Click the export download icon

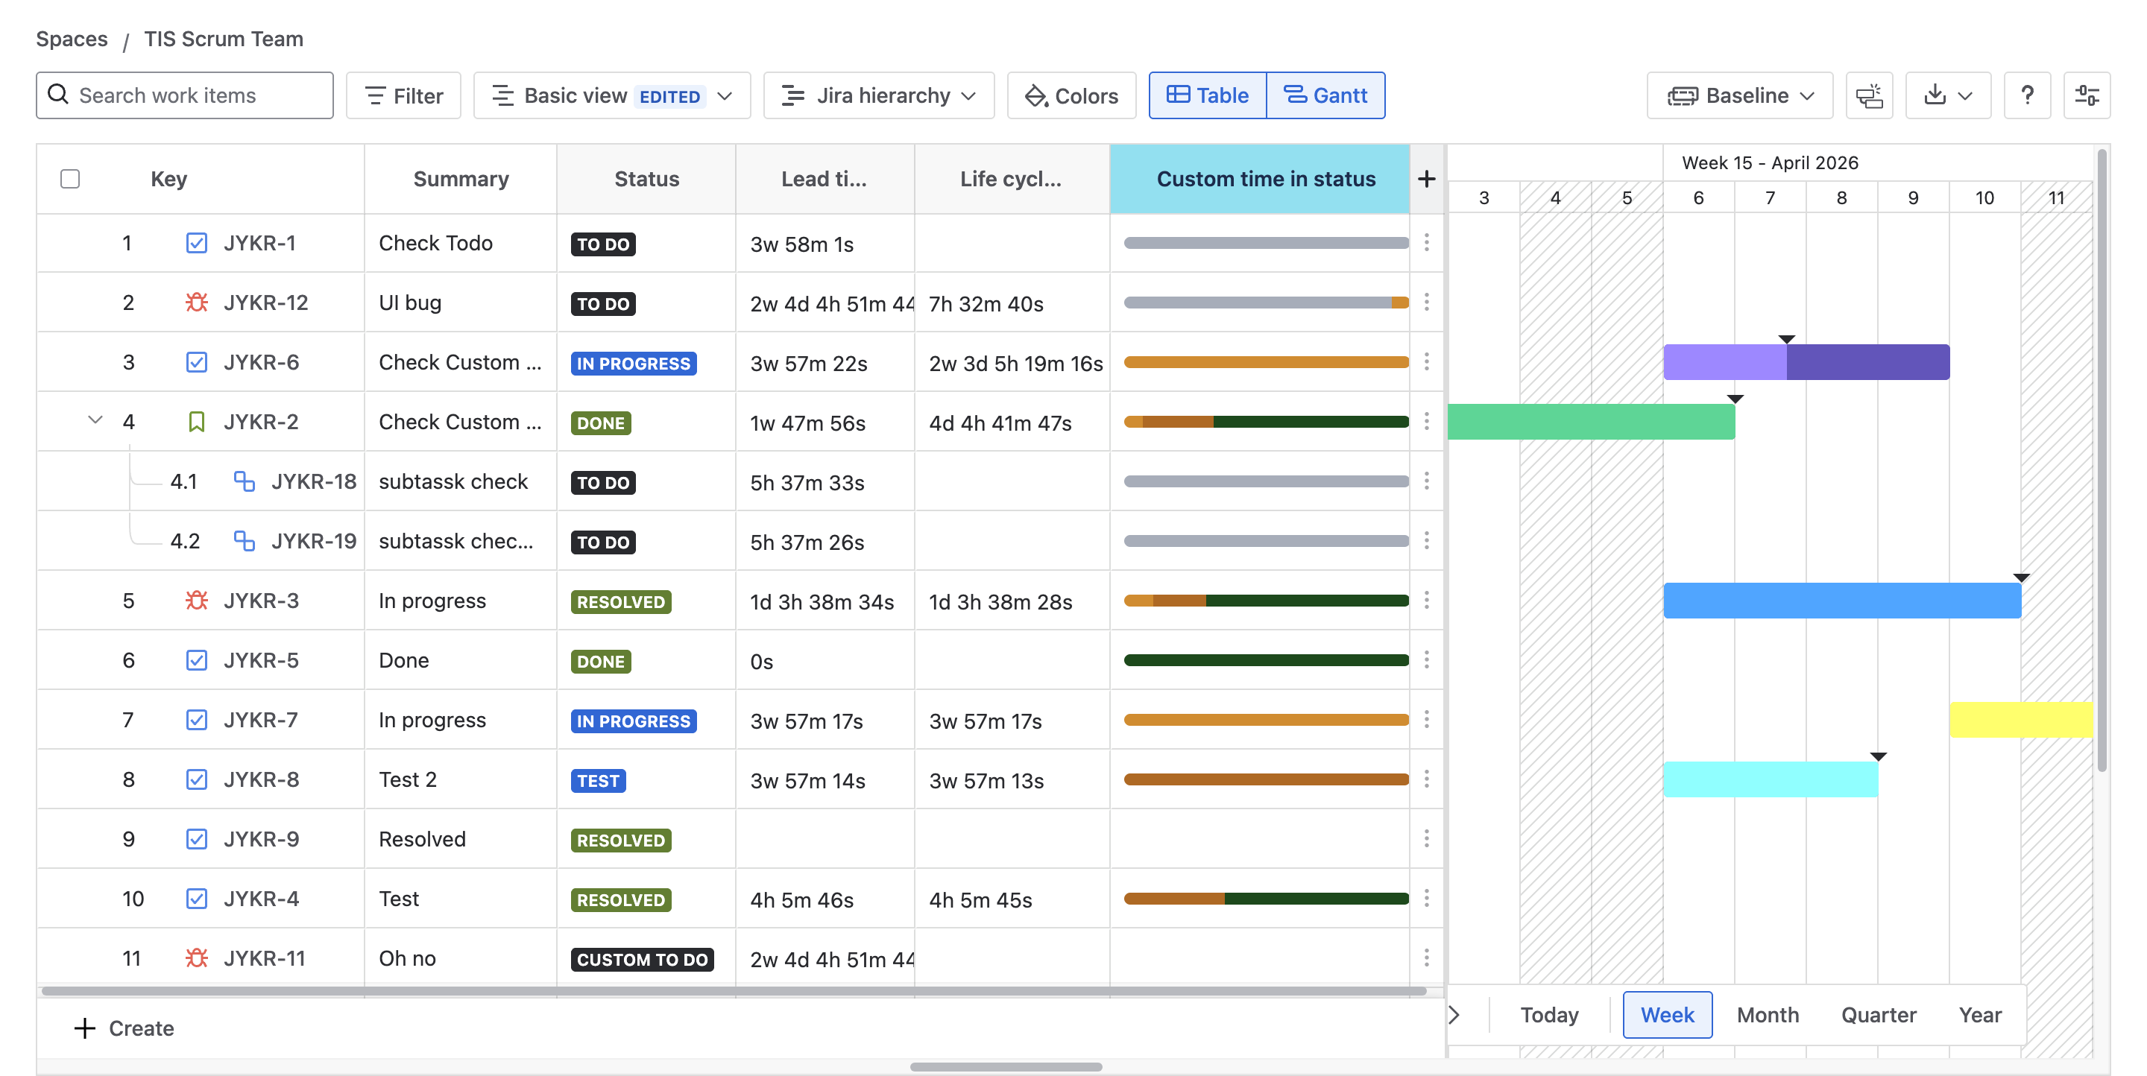1935,95
